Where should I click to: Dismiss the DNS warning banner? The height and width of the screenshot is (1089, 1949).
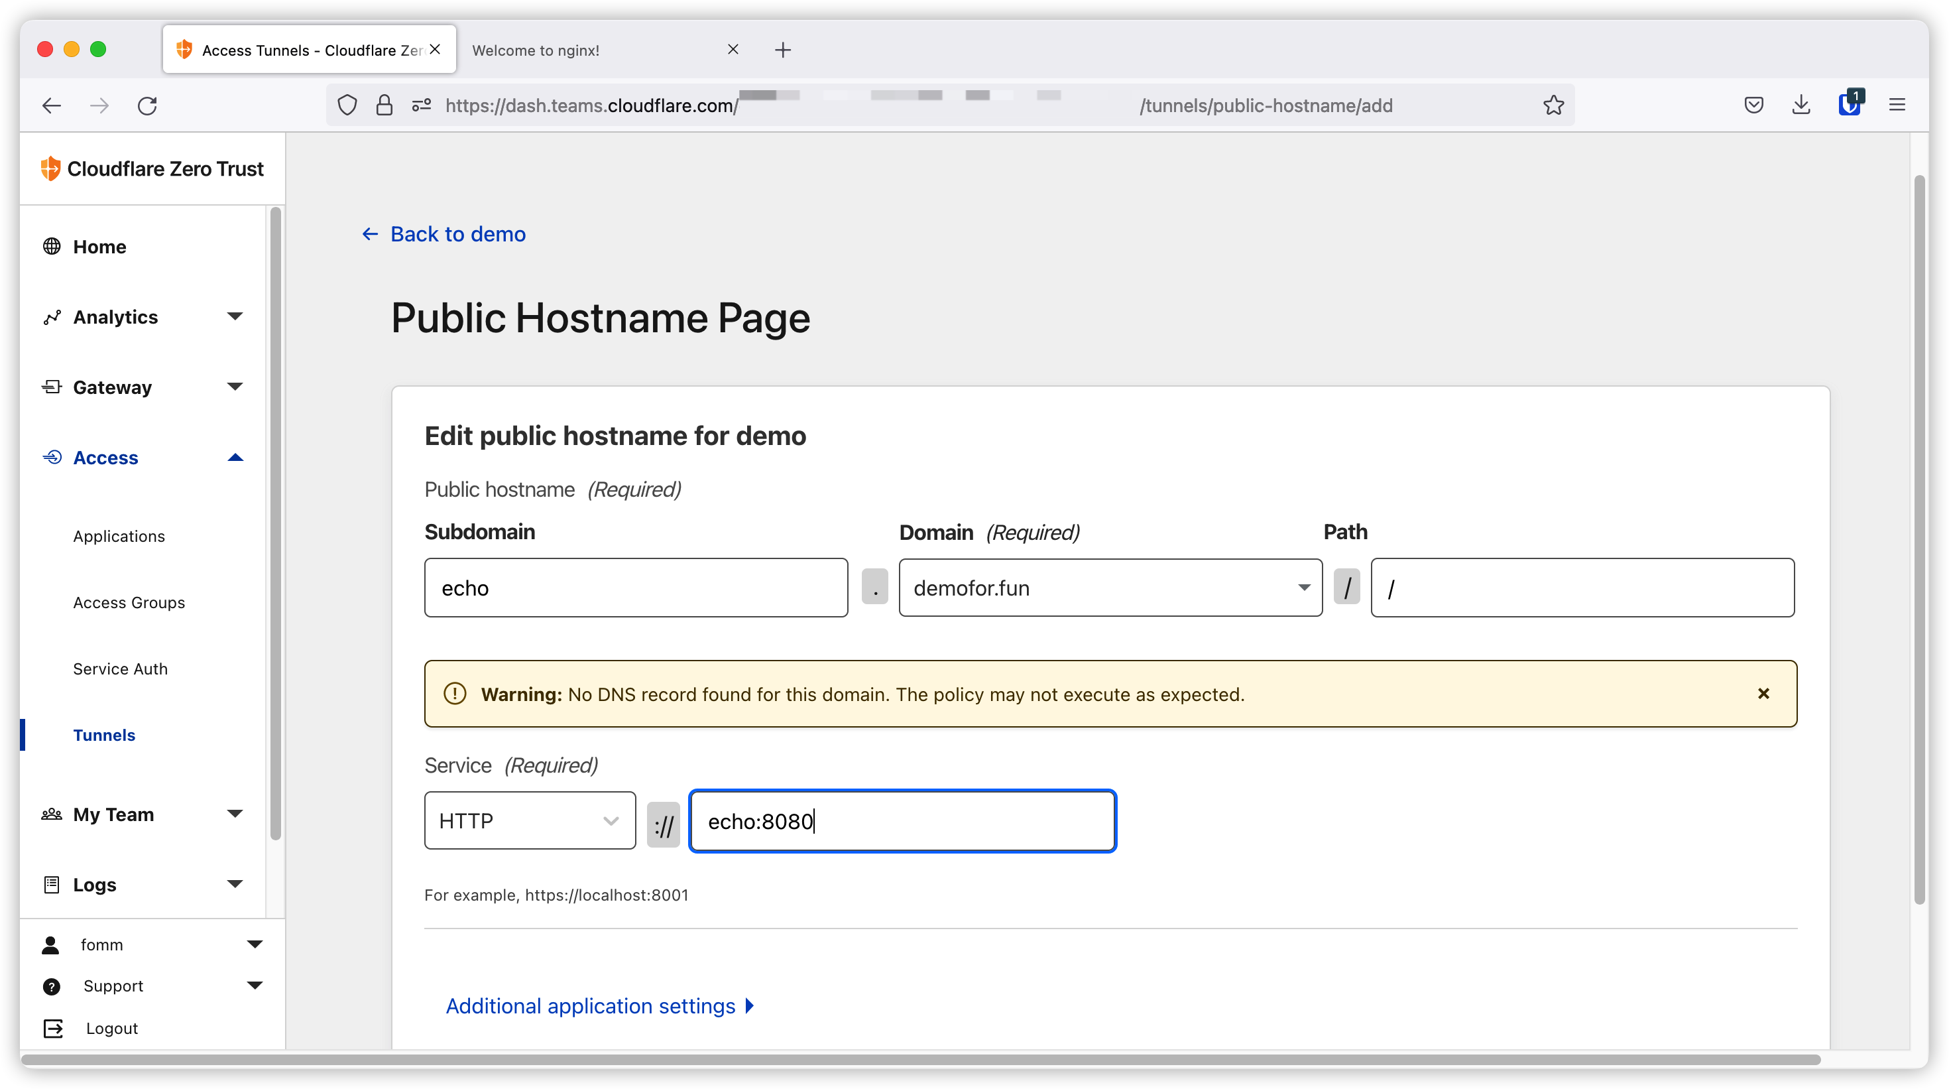tap(1763, 693)
